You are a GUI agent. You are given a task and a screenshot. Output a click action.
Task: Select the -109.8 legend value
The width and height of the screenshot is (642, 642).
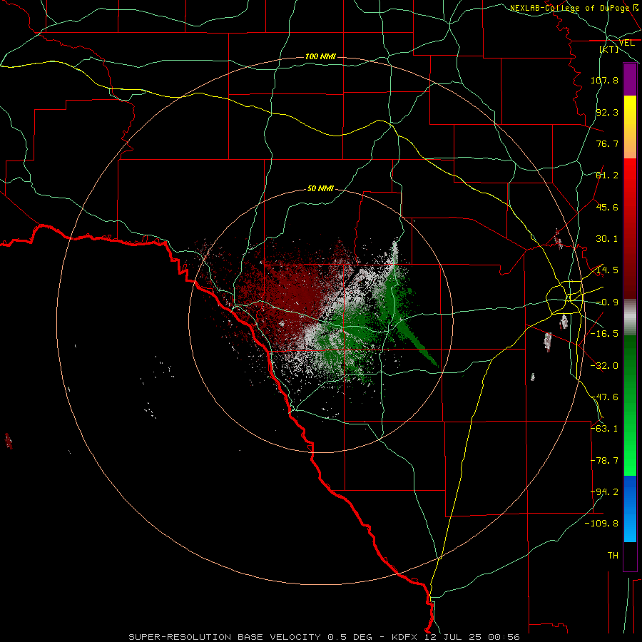click(x=601, y=524)
